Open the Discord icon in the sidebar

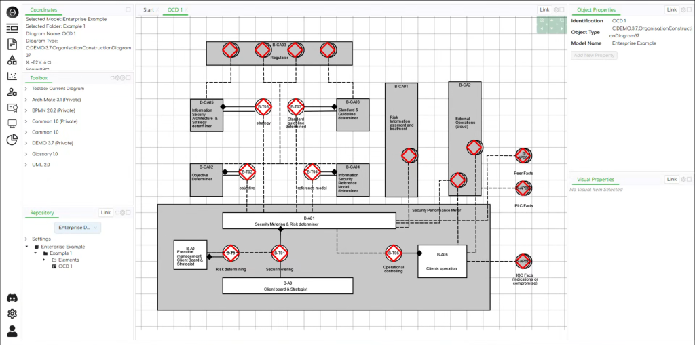click(x=12, y=298)
